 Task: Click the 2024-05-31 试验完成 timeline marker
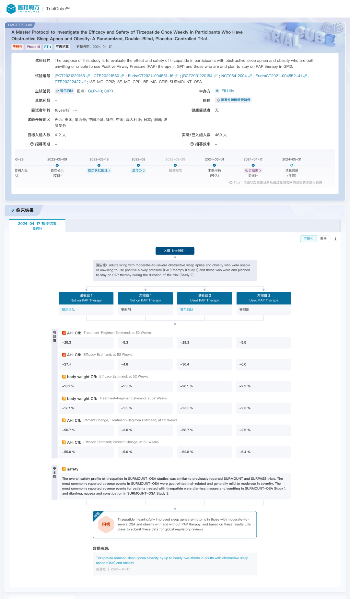[292, 165]
